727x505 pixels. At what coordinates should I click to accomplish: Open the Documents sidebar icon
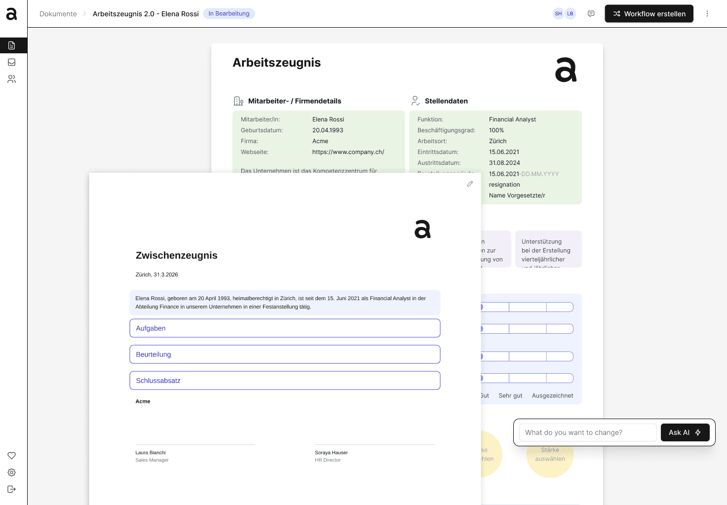[12, 45]
